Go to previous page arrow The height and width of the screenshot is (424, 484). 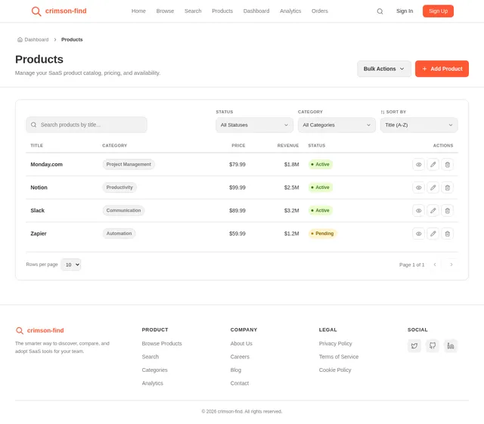435,265
